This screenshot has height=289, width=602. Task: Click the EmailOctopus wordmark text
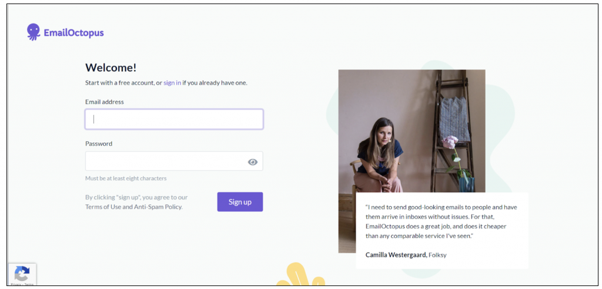click(x=73, y=33)
